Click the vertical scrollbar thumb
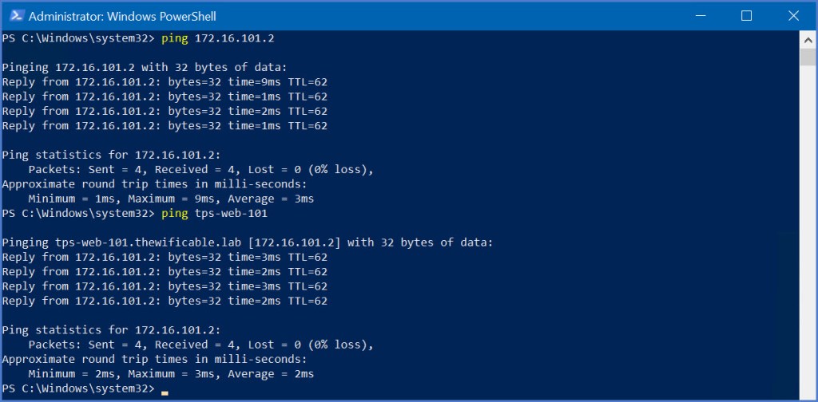The width and height of the screenshot is (818, 402). point(806,57)
